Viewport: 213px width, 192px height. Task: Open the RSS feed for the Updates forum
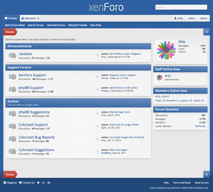click(98, 55)
